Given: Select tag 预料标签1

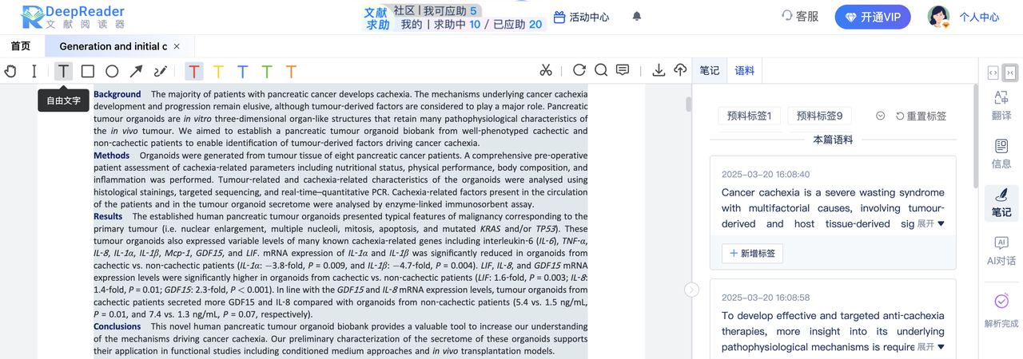Looking at the screenshot, I should coord(749,116).
